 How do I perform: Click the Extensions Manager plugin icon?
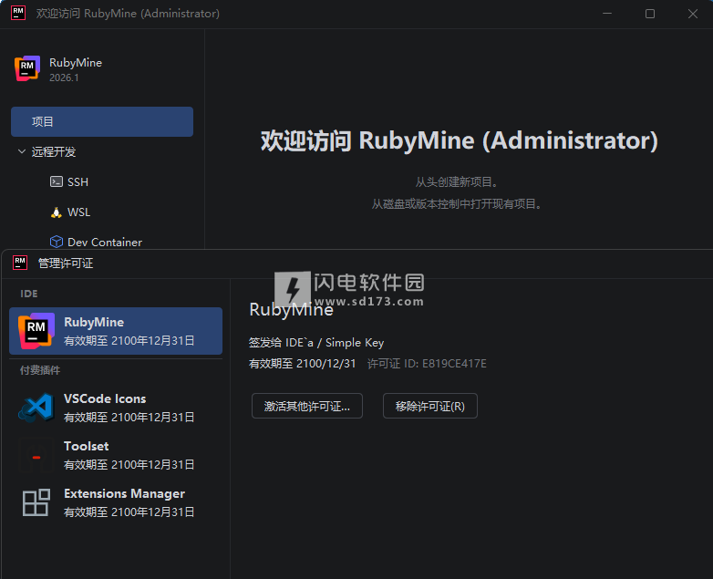(36, 502)
